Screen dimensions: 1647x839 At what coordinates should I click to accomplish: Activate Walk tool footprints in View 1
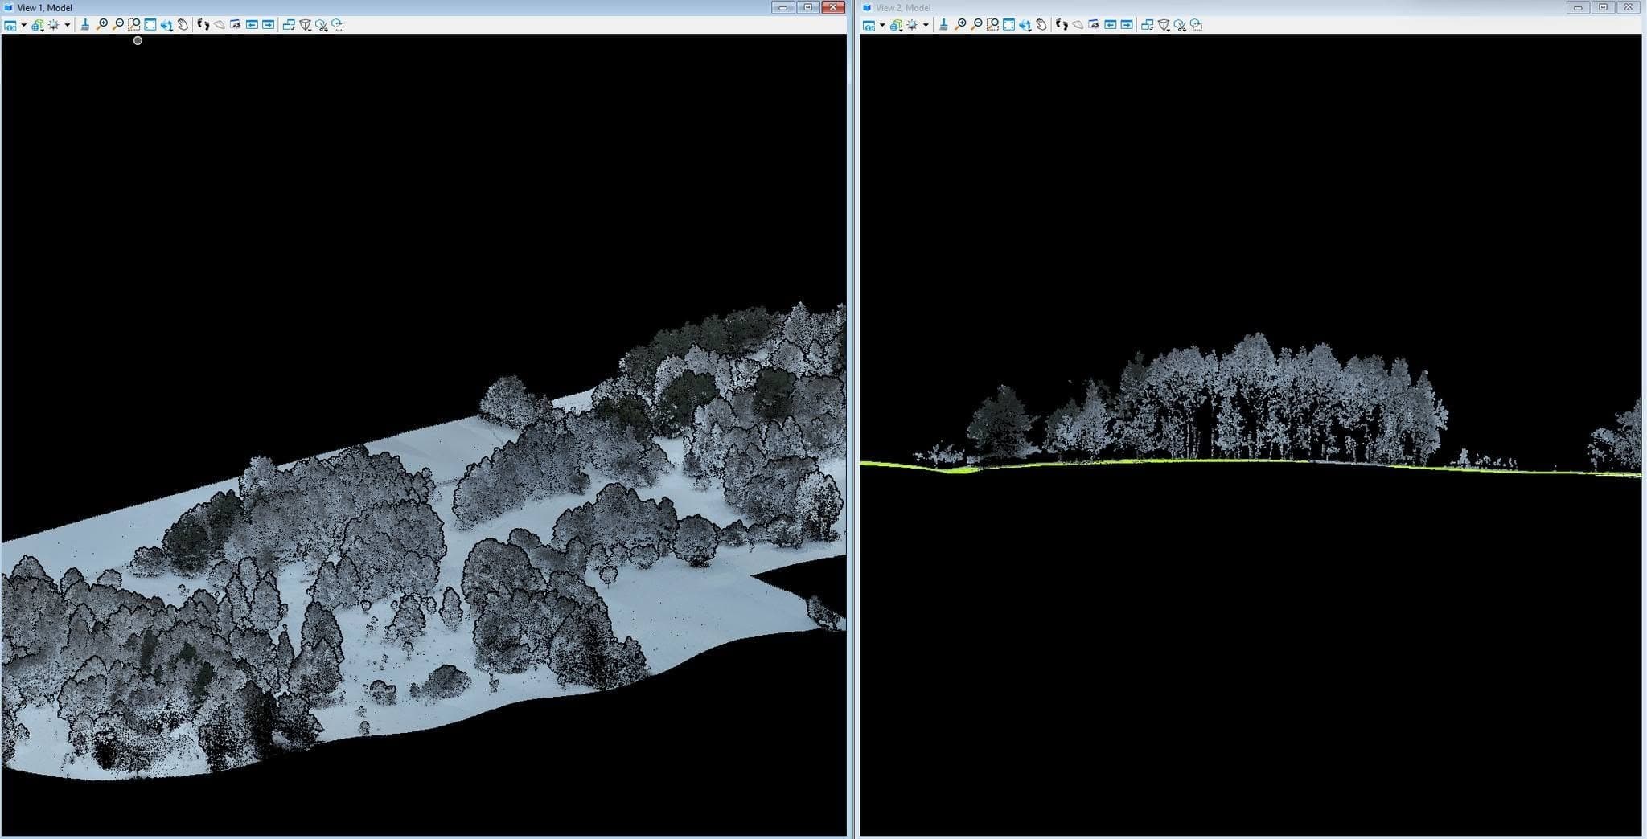point(203,25)
